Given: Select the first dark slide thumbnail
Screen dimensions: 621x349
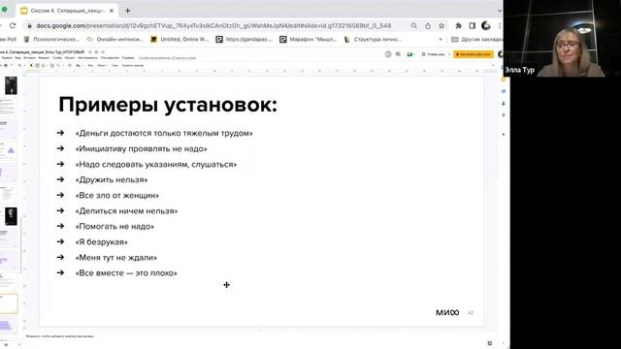Looking at the screenshot, I should click(x=11, y=85).
